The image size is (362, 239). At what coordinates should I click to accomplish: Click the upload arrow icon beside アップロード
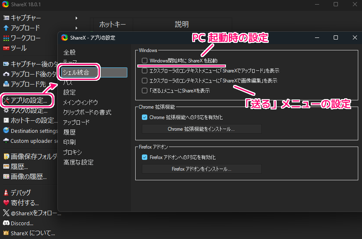(x=6, y=28)
